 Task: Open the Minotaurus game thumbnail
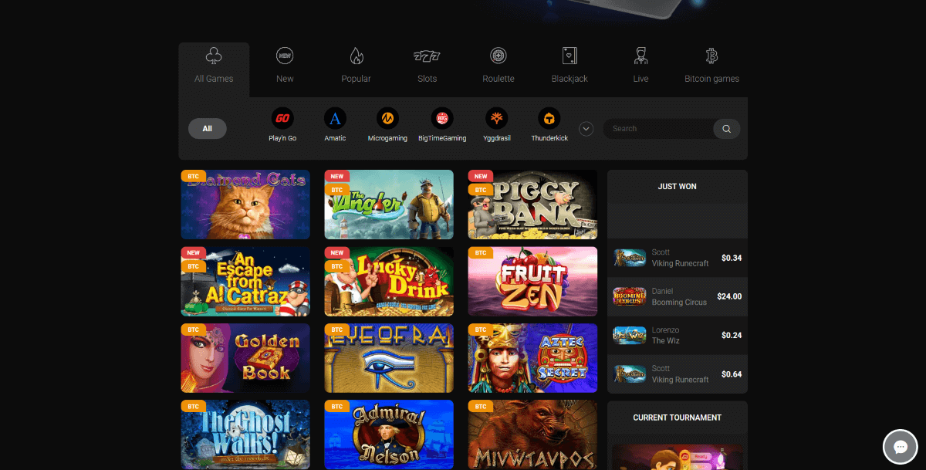(x=532, y=434)
